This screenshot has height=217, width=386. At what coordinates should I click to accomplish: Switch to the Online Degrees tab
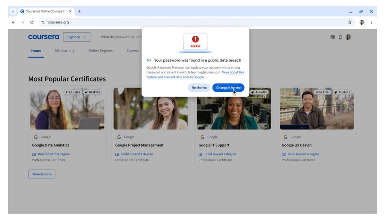click(x=100, y=51)
